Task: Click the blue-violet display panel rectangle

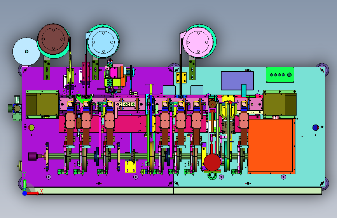Action: [237, 80]
